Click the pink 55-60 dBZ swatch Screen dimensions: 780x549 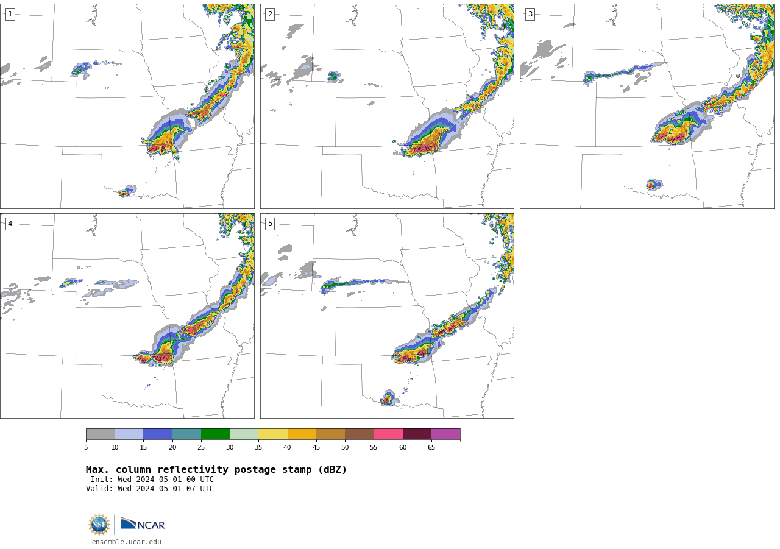click(388, 434)
